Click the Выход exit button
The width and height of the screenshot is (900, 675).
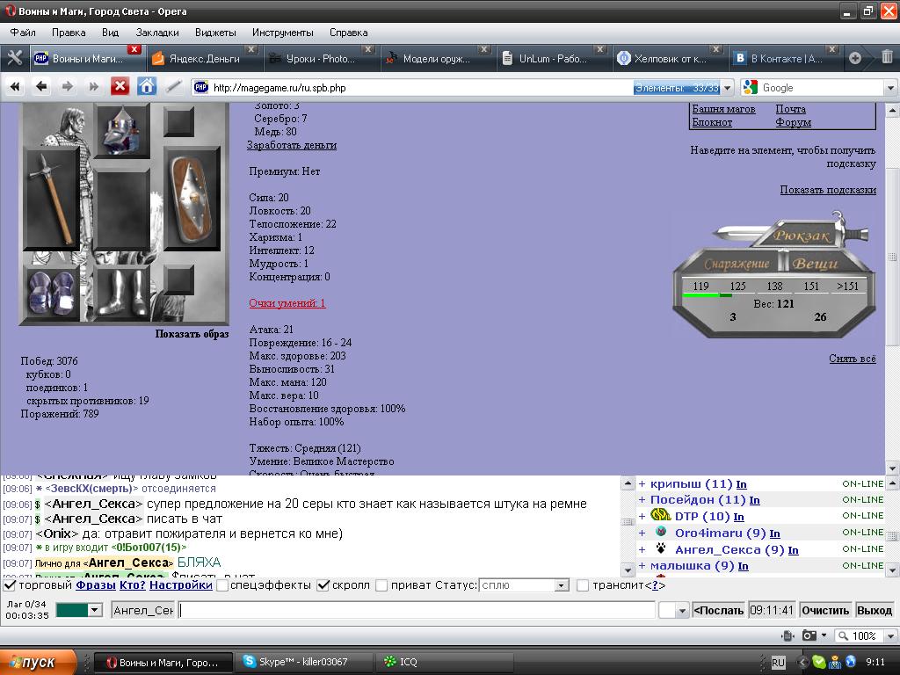pos(875,610)
